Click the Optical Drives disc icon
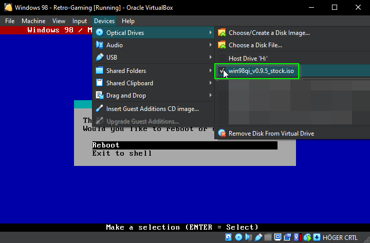The width and height of the screenshot is (370, 243). 100,32
